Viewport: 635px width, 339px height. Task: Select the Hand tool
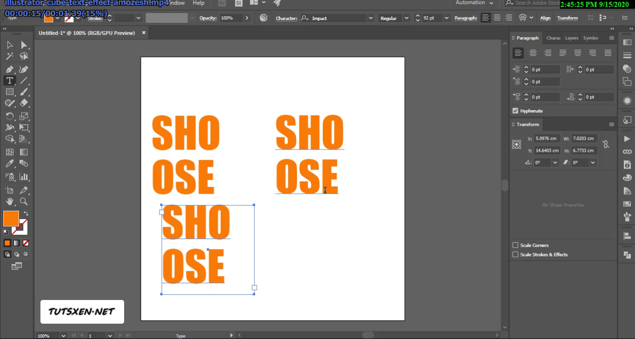click(x=9, y=202)
